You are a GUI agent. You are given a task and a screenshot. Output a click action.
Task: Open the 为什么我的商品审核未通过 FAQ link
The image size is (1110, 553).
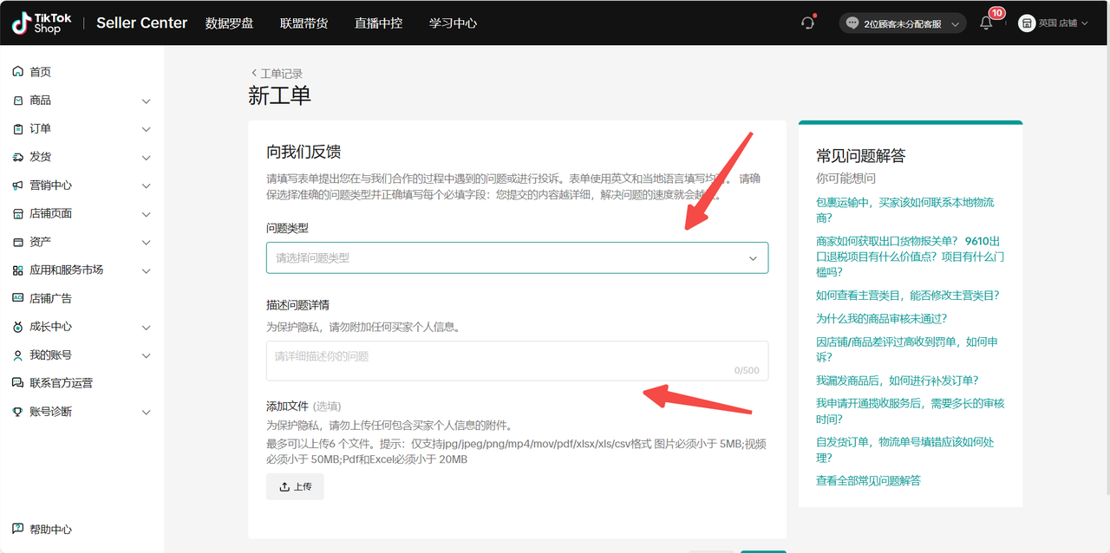[x=881, y=319]
